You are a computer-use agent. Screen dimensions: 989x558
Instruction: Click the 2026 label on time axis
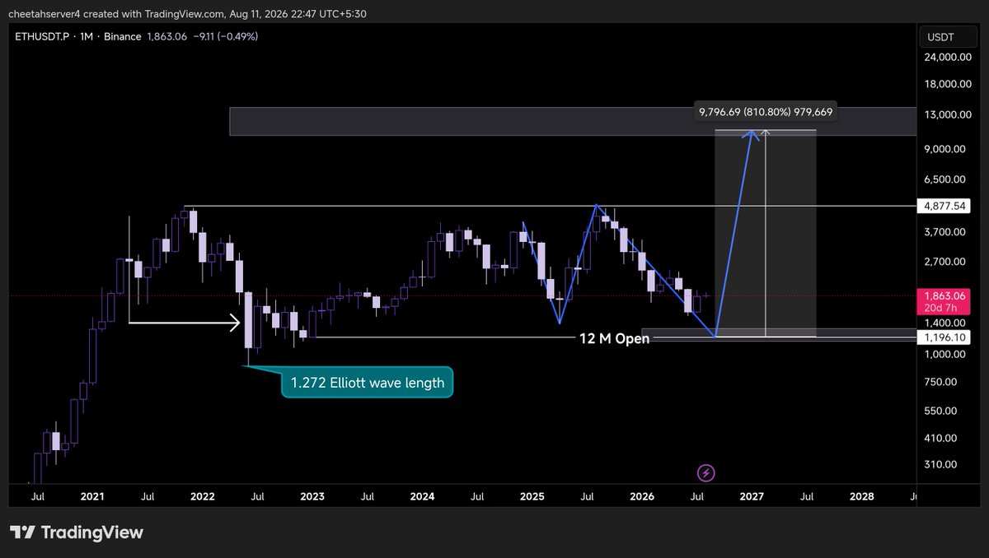[x=642, y=497]
